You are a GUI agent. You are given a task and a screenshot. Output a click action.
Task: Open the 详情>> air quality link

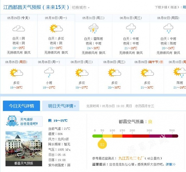171,164
